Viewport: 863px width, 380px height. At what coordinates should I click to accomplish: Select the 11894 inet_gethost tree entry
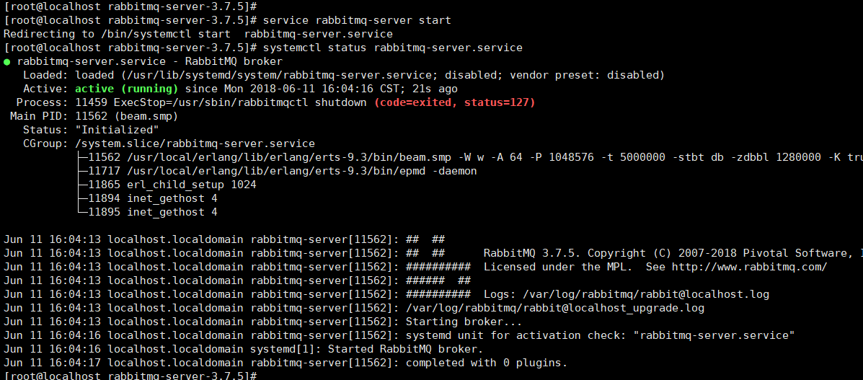click(152, 198)
